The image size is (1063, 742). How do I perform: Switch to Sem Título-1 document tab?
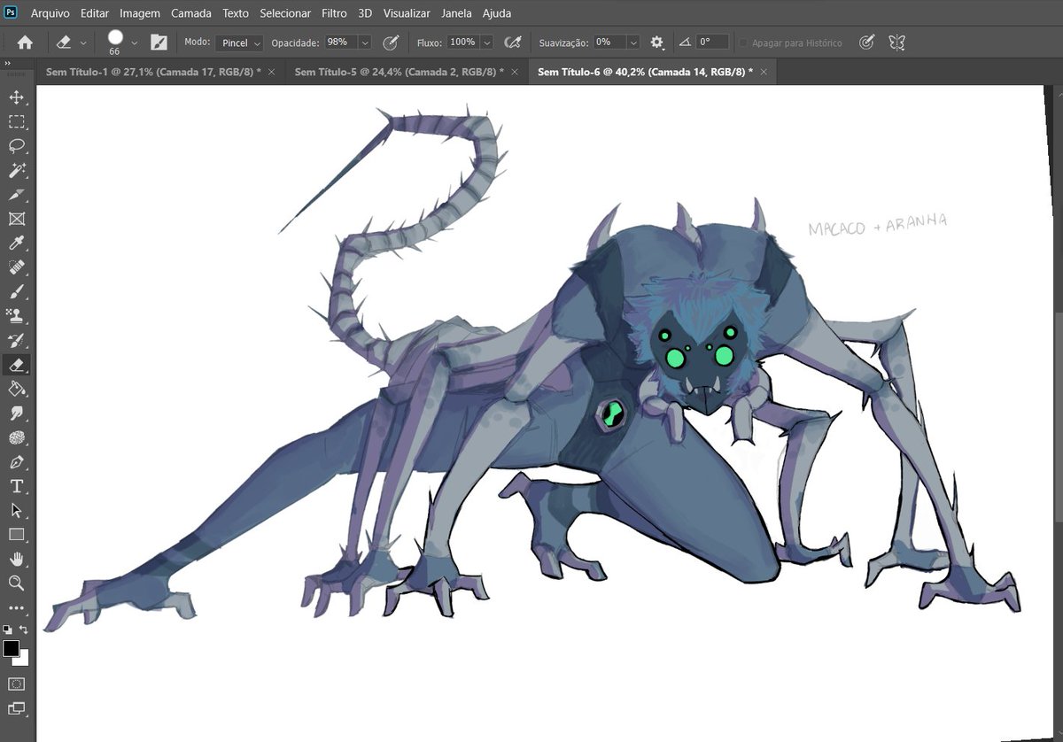click(153, 72)
